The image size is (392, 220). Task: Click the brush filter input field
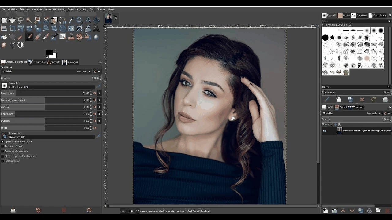tap(356, 21)
